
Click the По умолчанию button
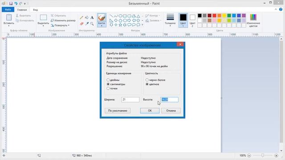[118, 111]
